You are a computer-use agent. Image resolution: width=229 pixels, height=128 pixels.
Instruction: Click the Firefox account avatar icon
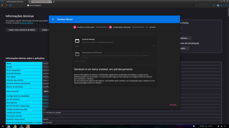tap(218, 5)
